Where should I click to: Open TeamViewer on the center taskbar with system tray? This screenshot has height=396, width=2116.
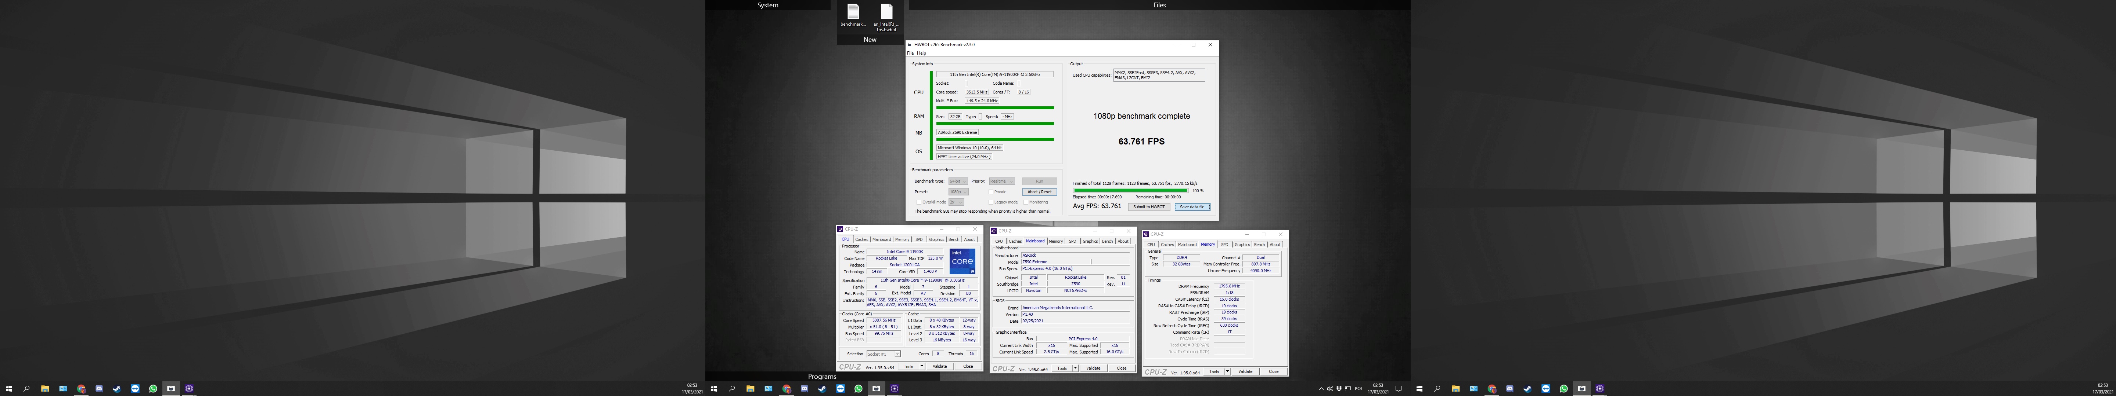[840, 389]
